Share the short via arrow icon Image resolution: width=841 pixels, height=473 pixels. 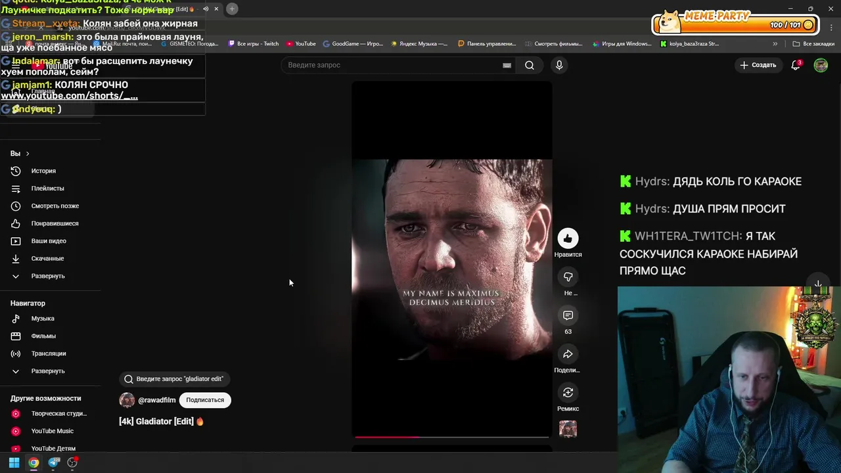[568, 354]
